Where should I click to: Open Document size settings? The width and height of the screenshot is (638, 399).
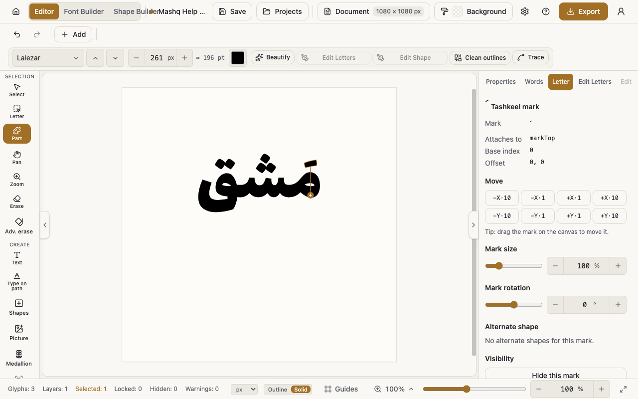coord(373,11)
